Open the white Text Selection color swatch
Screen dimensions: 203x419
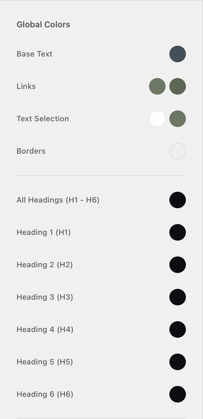click(x=157, y=119)
